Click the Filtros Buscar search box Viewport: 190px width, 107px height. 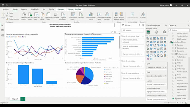(133, 30)
